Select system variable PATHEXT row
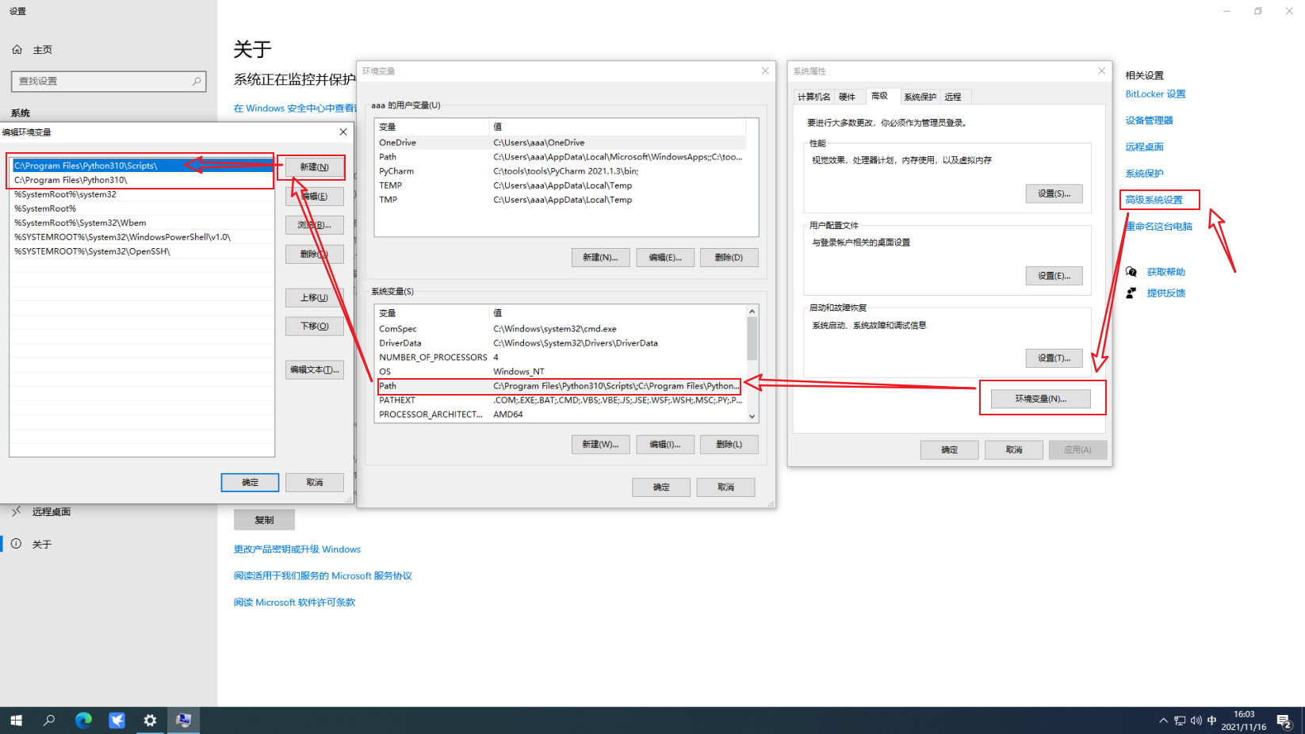This screenshot has height=734, width=1305. [x=559, y=400]
